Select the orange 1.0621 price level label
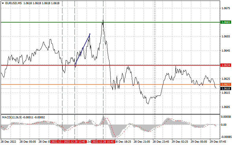 click(225, 84)
